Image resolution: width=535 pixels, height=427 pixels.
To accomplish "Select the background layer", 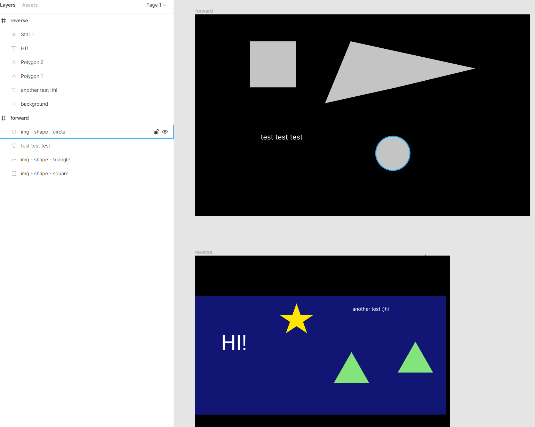I will 34,104.
